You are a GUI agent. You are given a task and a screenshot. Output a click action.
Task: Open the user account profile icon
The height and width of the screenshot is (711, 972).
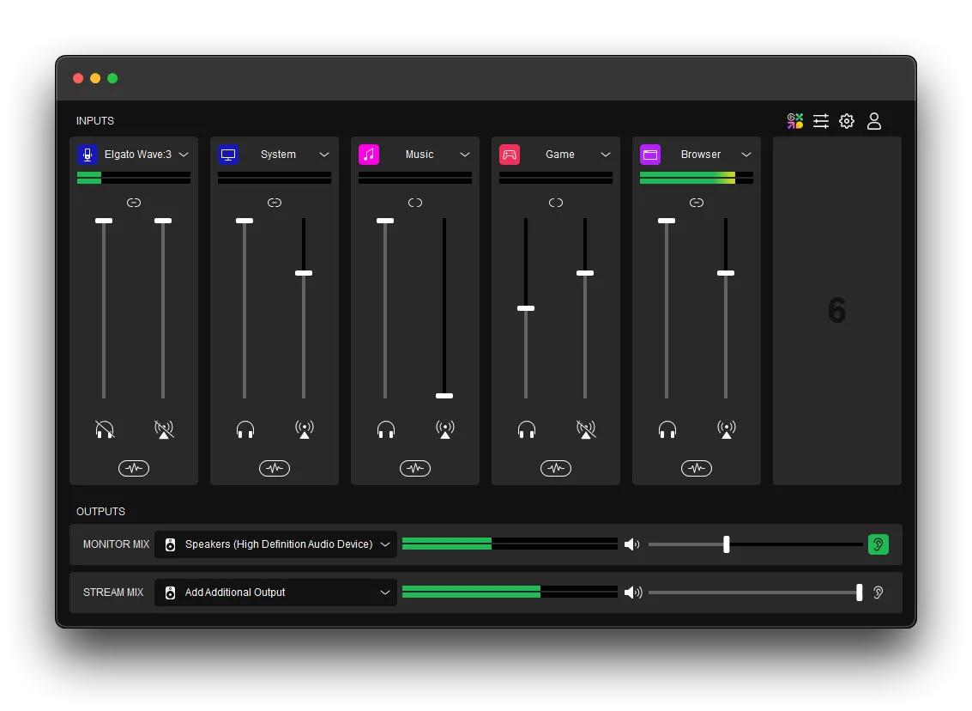[x=874, y=121]
